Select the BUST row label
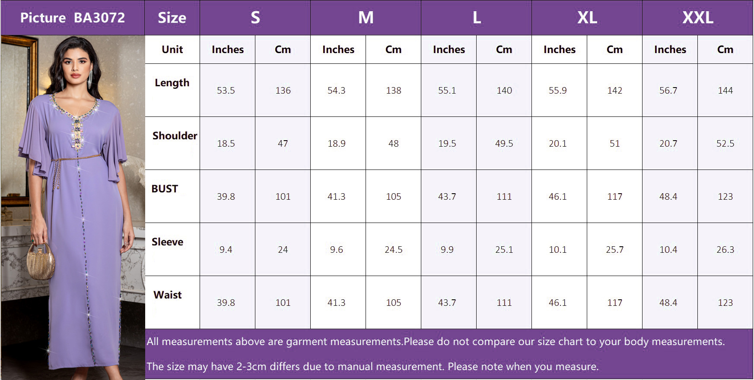 165,189
